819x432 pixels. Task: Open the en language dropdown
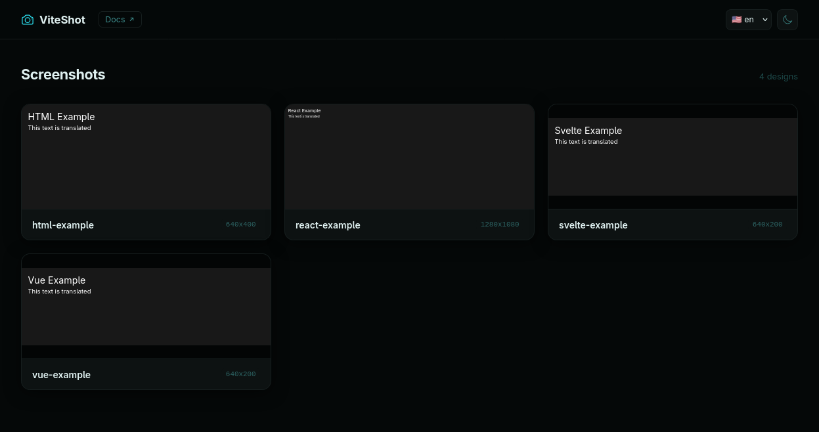(x=749, y=20)
